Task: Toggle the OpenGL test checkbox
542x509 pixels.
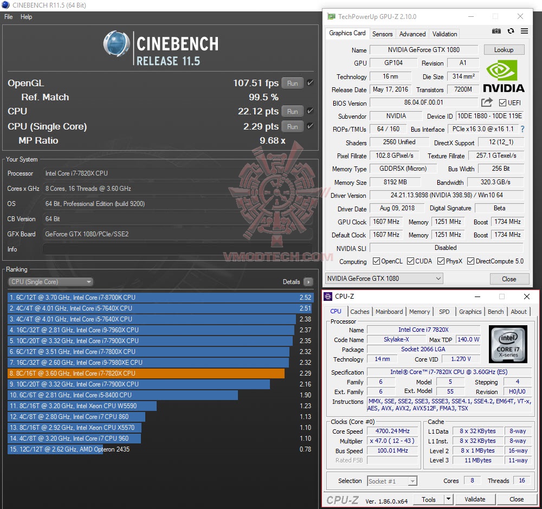Action: pos(310,82)
